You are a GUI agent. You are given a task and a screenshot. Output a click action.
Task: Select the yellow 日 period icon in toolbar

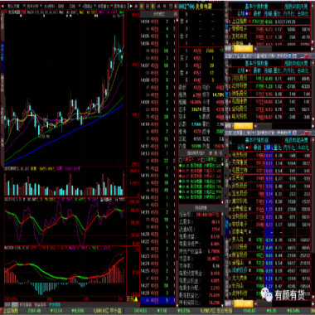141,6
